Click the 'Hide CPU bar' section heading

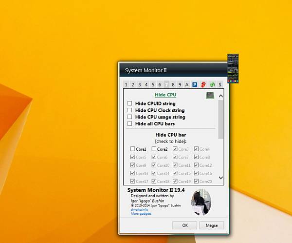coord(171,135)
